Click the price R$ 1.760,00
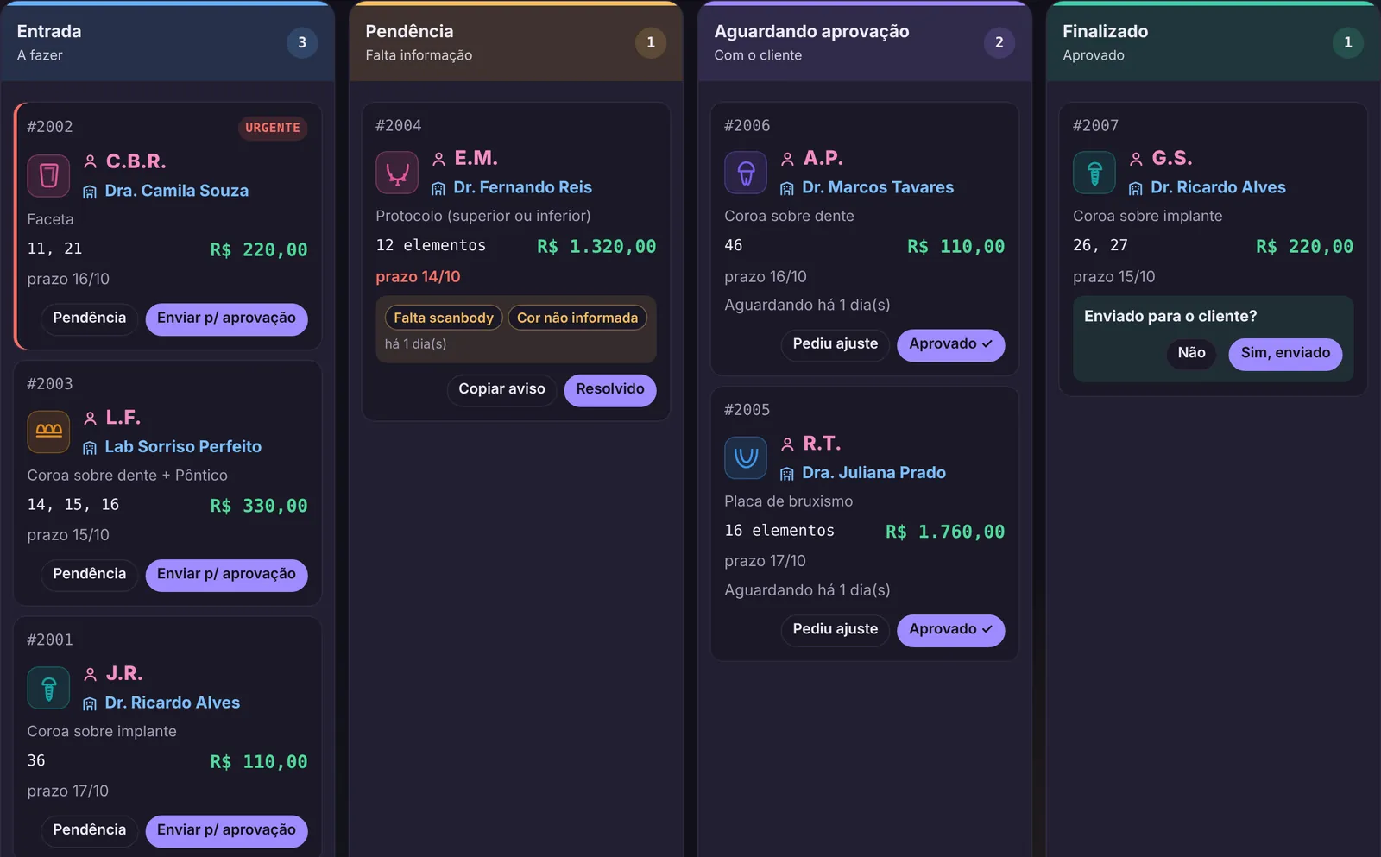 (x=945, y=532)
